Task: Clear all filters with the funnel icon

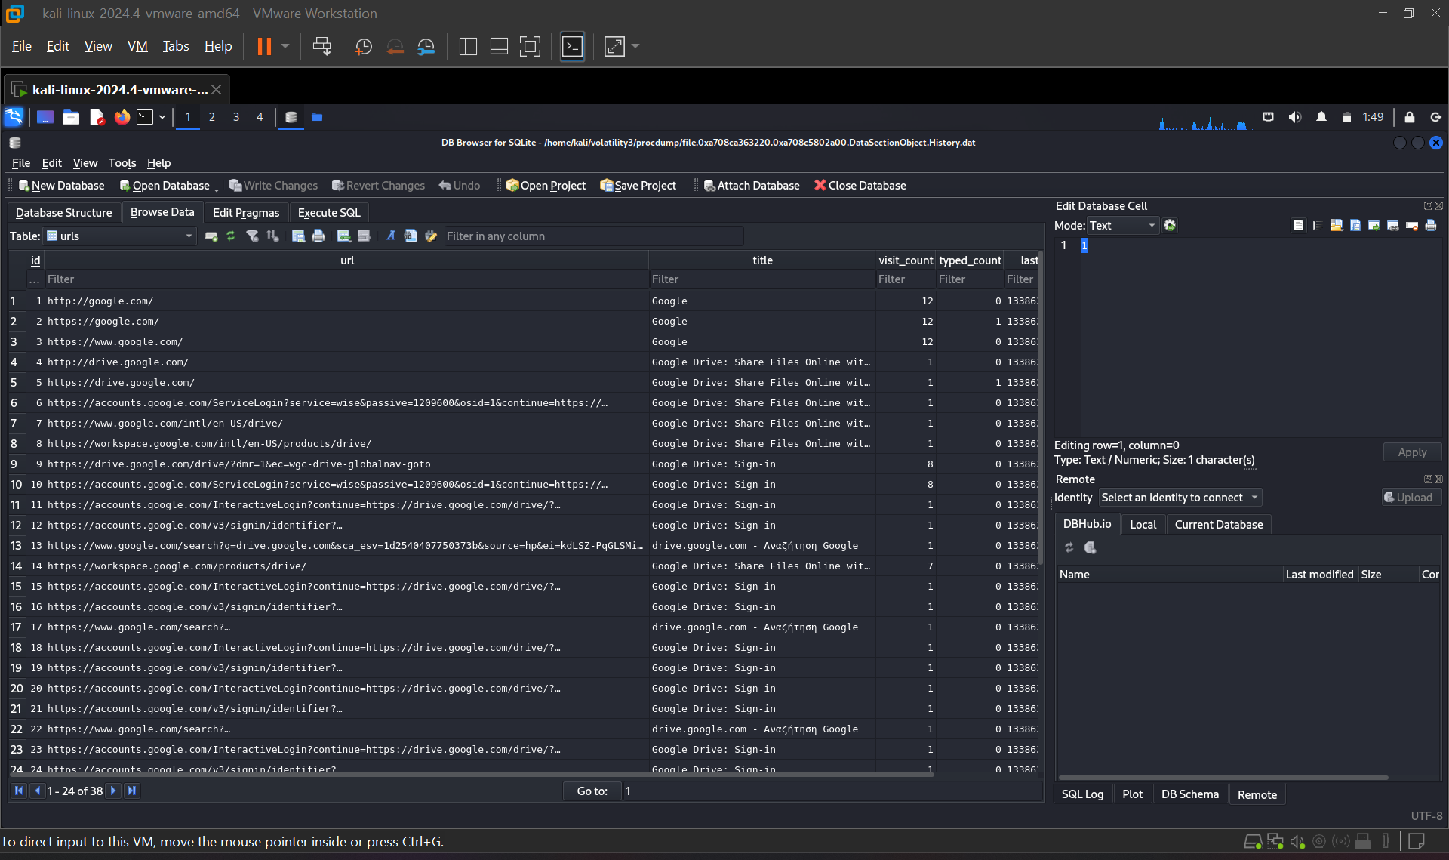Action: pyautogui.click(x=253, y=236)
